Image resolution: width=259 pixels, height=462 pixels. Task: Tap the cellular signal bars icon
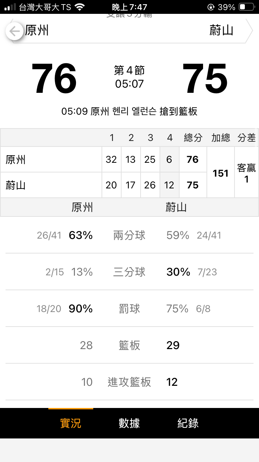coord(10,7)
